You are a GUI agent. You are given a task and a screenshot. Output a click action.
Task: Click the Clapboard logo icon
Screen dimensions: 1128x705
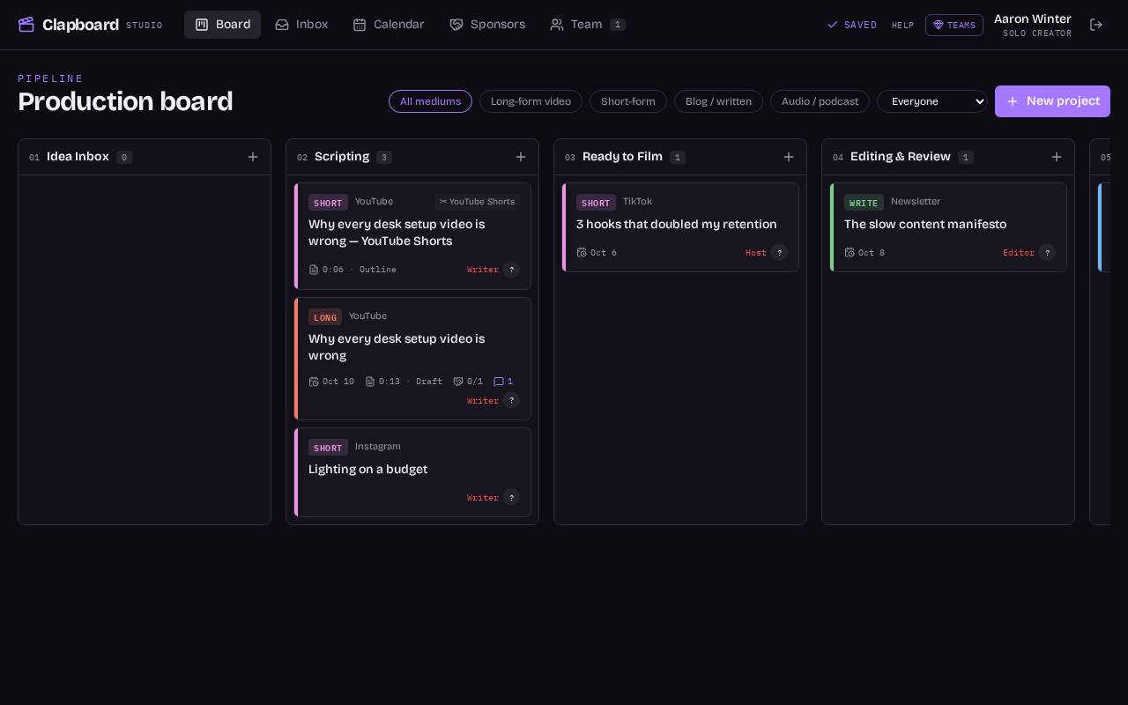(26, 25)
